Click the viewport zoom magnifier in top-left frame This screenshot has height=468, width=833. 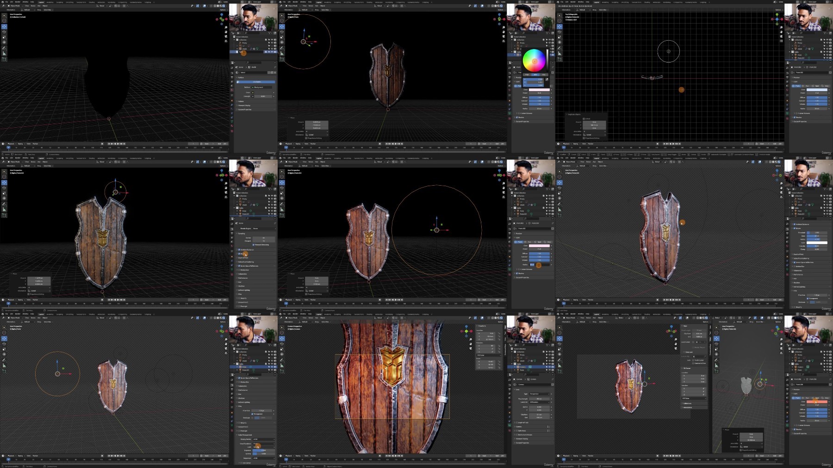tap(226, 27)
